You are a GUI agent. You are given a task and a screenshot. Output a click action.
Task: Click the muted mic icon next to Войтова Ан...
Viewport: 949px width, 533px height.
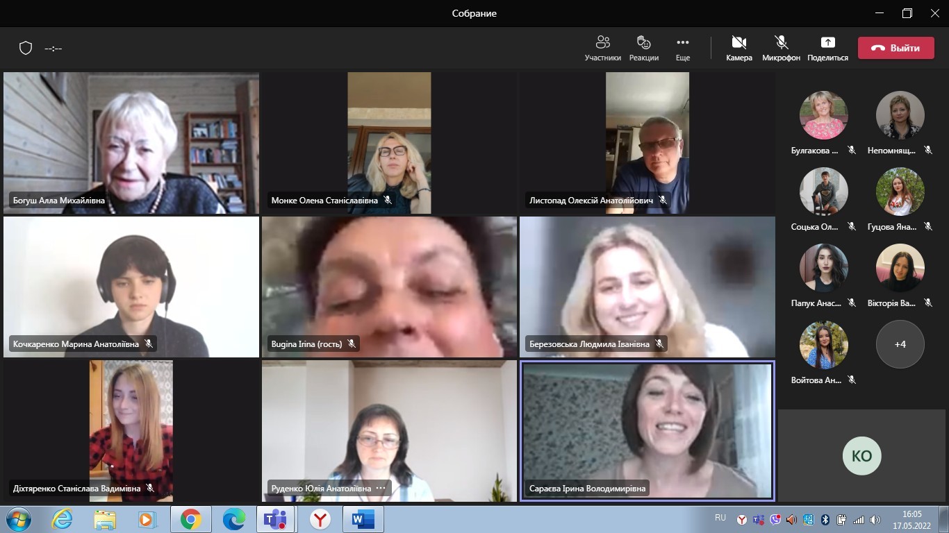[x=852, y=380]
